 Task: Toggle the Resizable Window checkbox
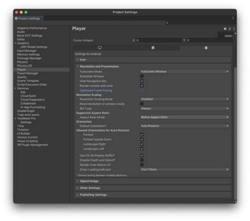click(142, 76)
